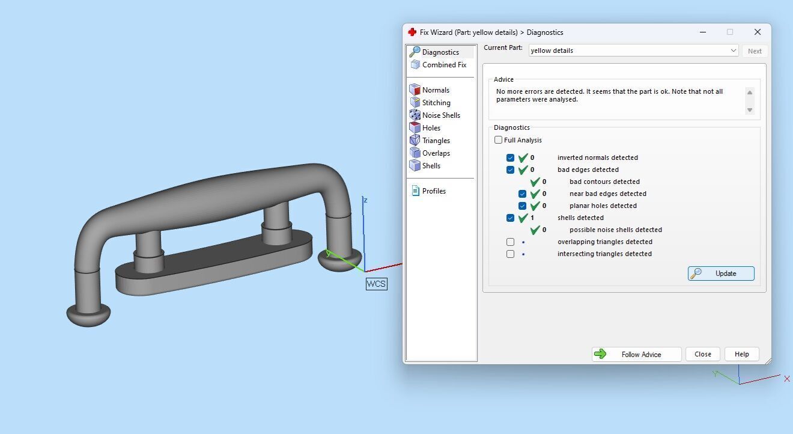Open Help for the Fix Wizard
793x434 pixels.
coord(742,354)
